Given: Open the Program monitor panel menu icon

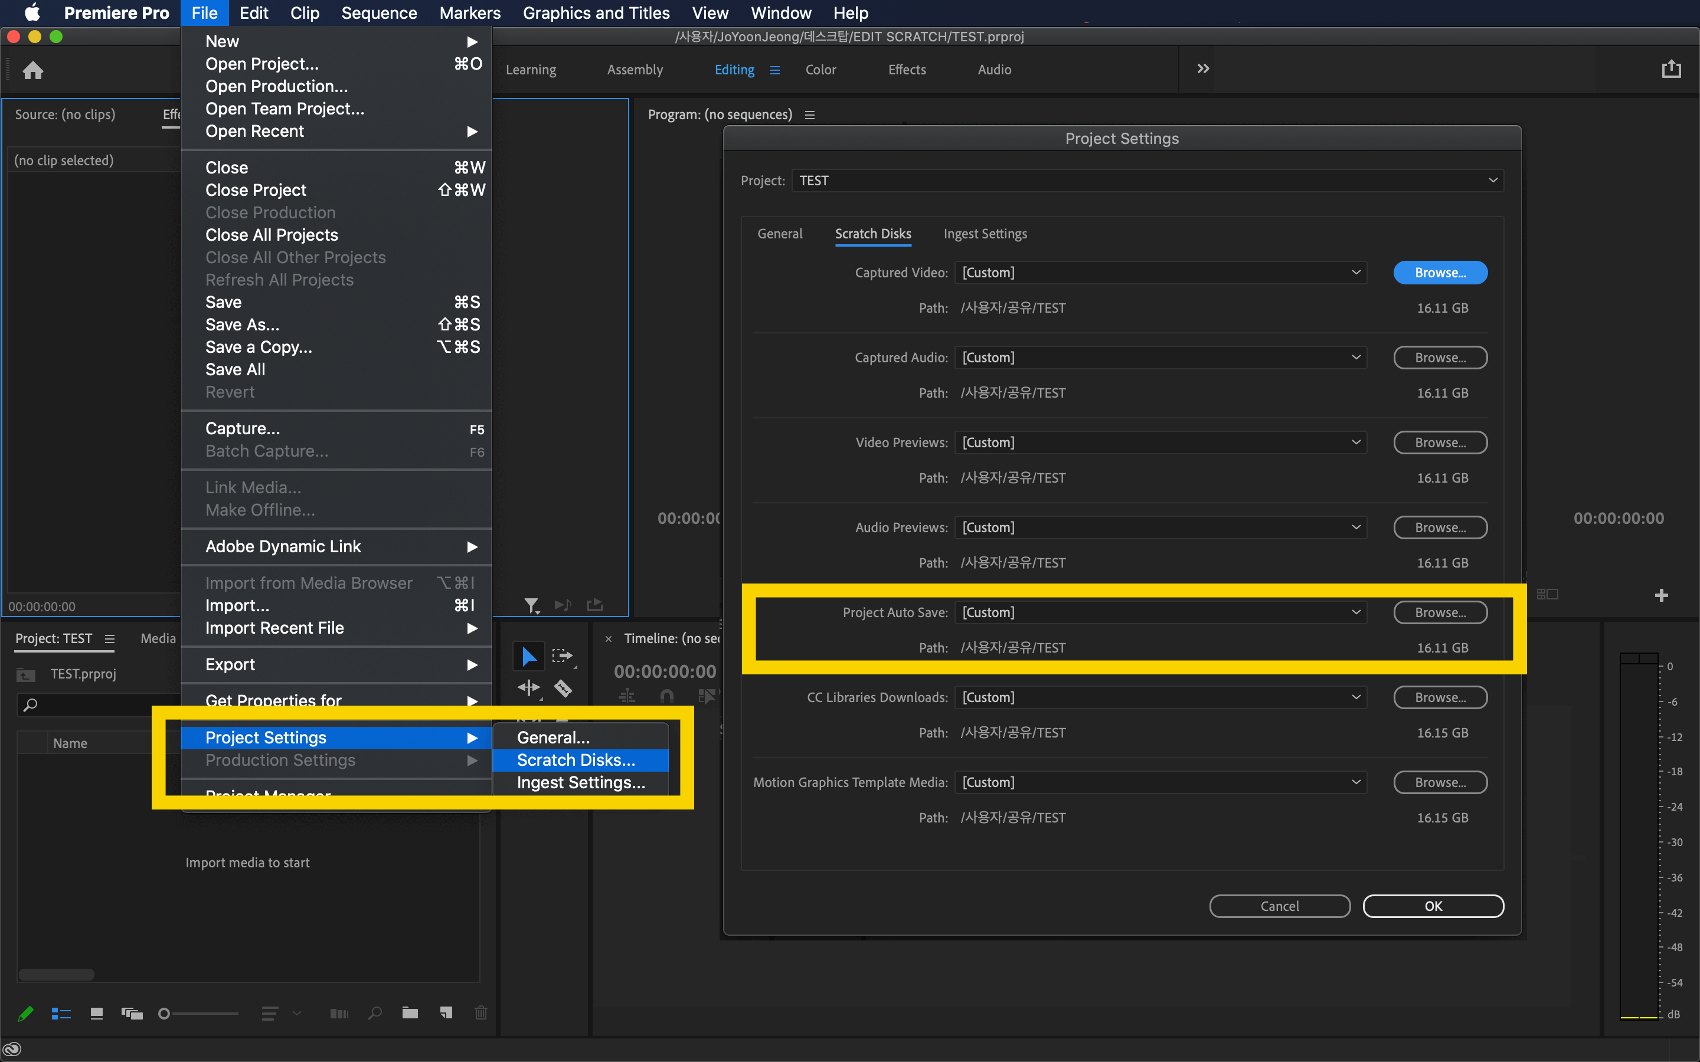Looking at the screenshot, I should [810, 114].
